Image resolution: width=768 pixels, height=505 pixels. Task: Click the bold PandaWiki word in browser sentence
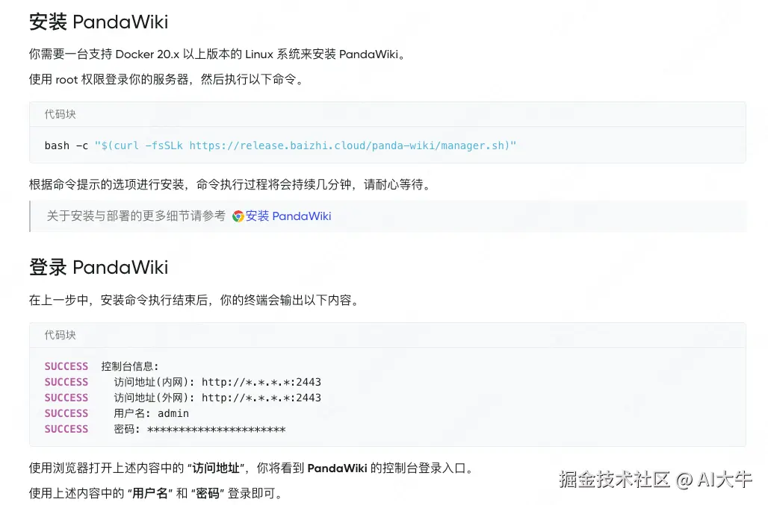click(337, 468)
